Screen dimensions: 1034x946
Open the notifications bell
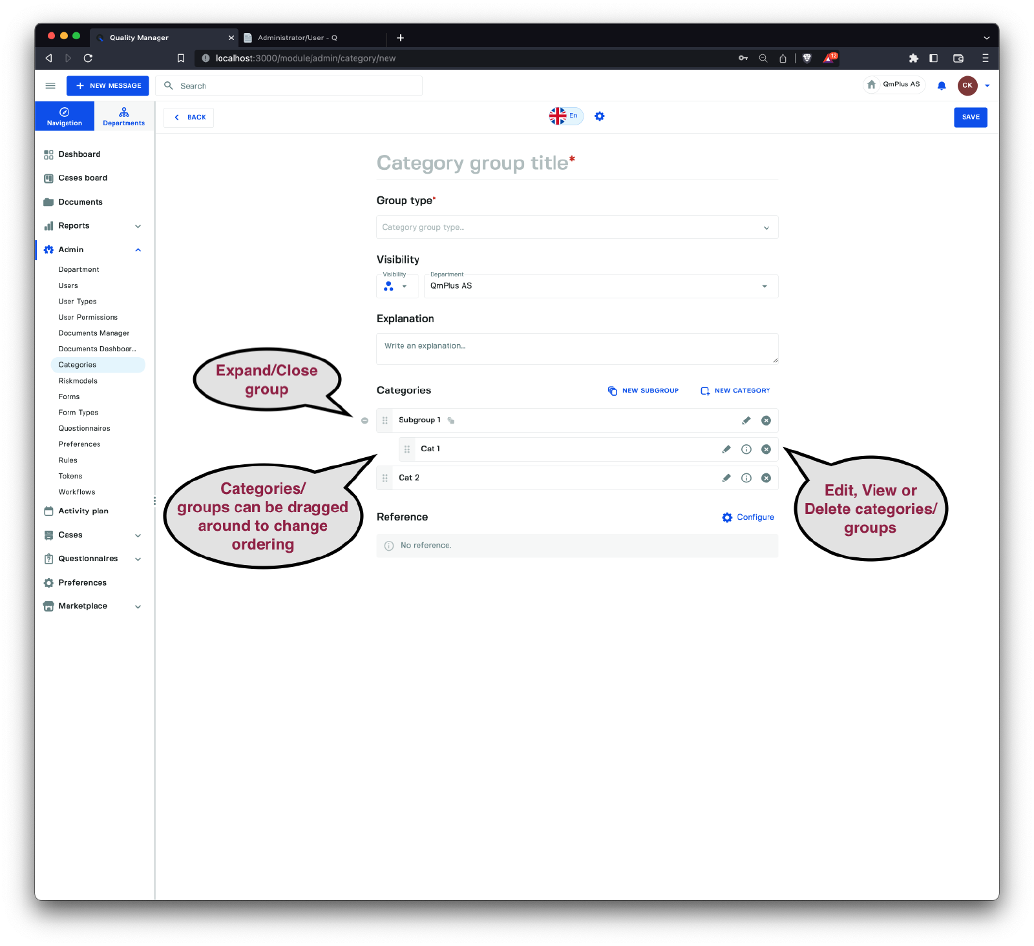pos(942,86)
